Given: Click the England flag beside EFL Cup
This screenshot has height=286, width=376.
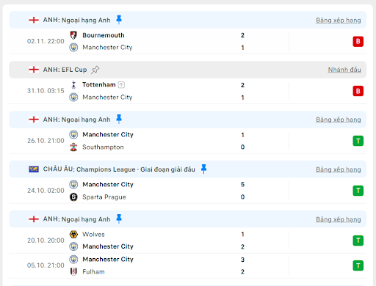Looking at the screenshot, I should [34, 70].
